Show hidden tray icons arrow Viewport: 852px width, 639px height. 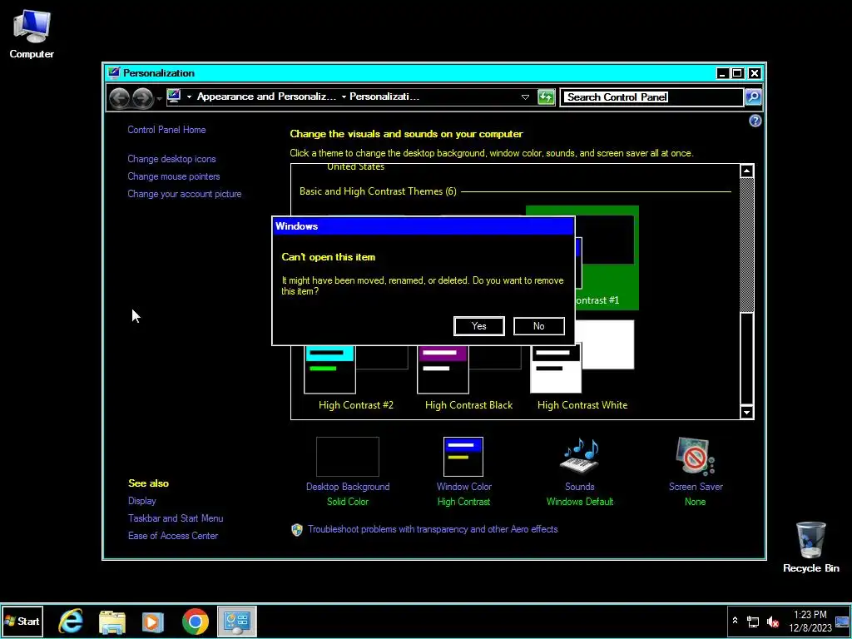(735, 621)
